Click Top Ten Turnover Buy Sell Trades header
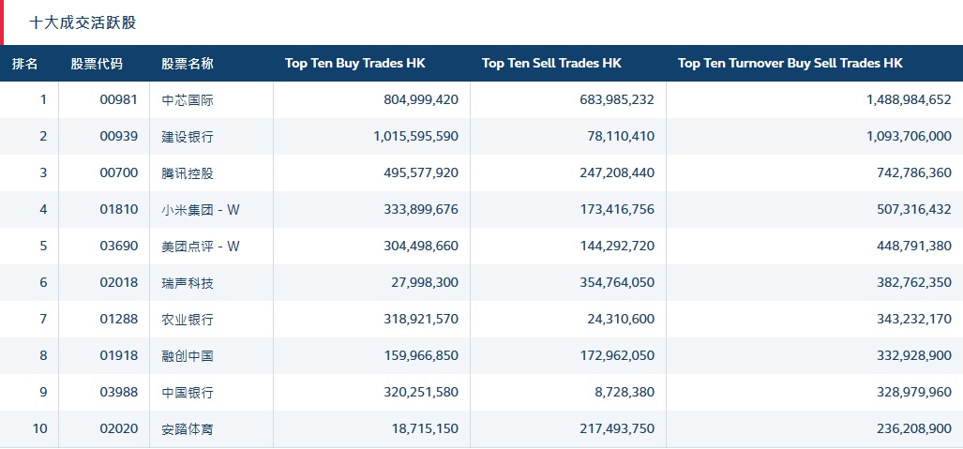 (x=790, y=64)
